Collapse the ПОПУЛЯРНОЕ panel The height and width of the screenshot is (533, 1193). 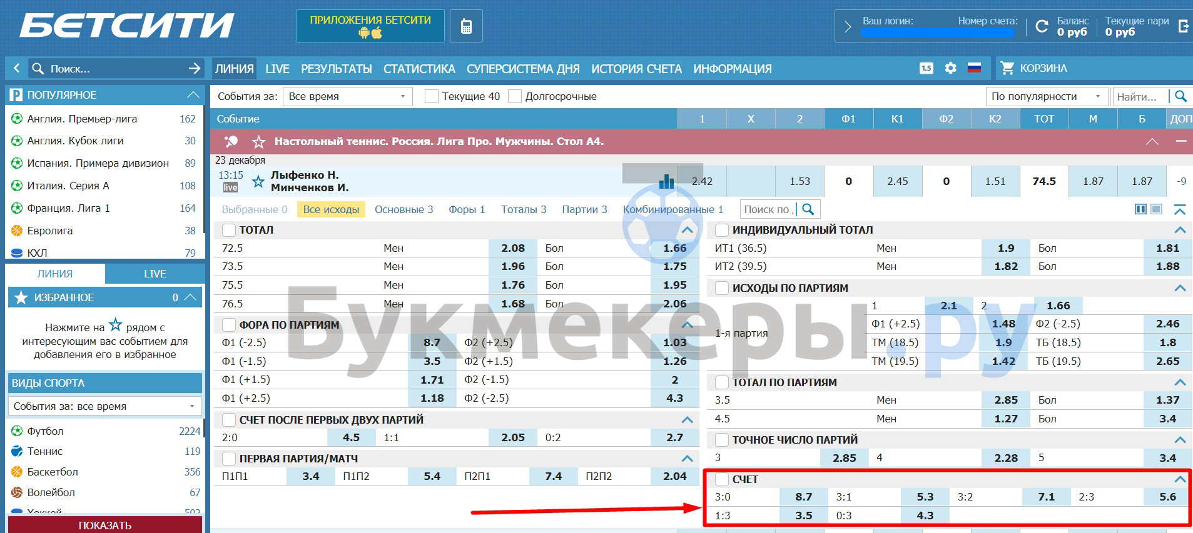(193, 95)
